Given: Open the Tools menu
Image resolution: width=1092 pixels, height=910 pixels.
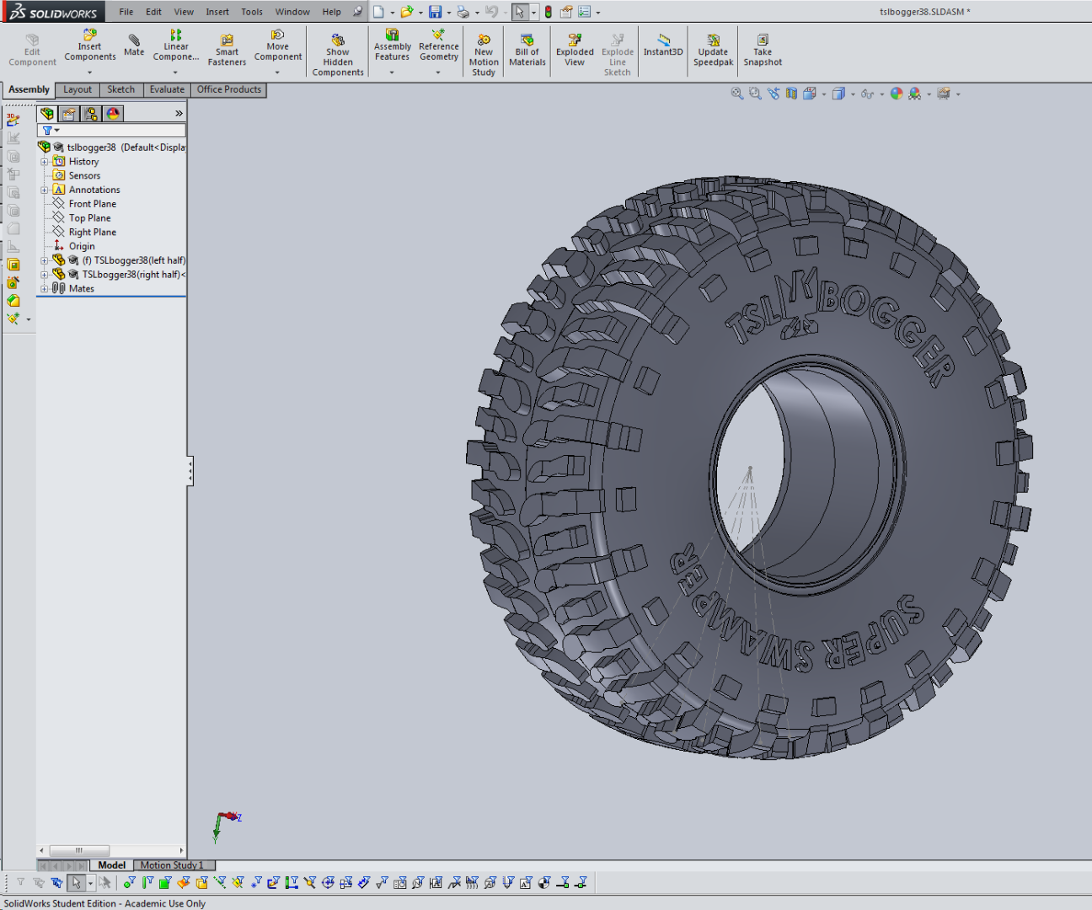Looking at the screenshot, I should [x=251, y=12].
